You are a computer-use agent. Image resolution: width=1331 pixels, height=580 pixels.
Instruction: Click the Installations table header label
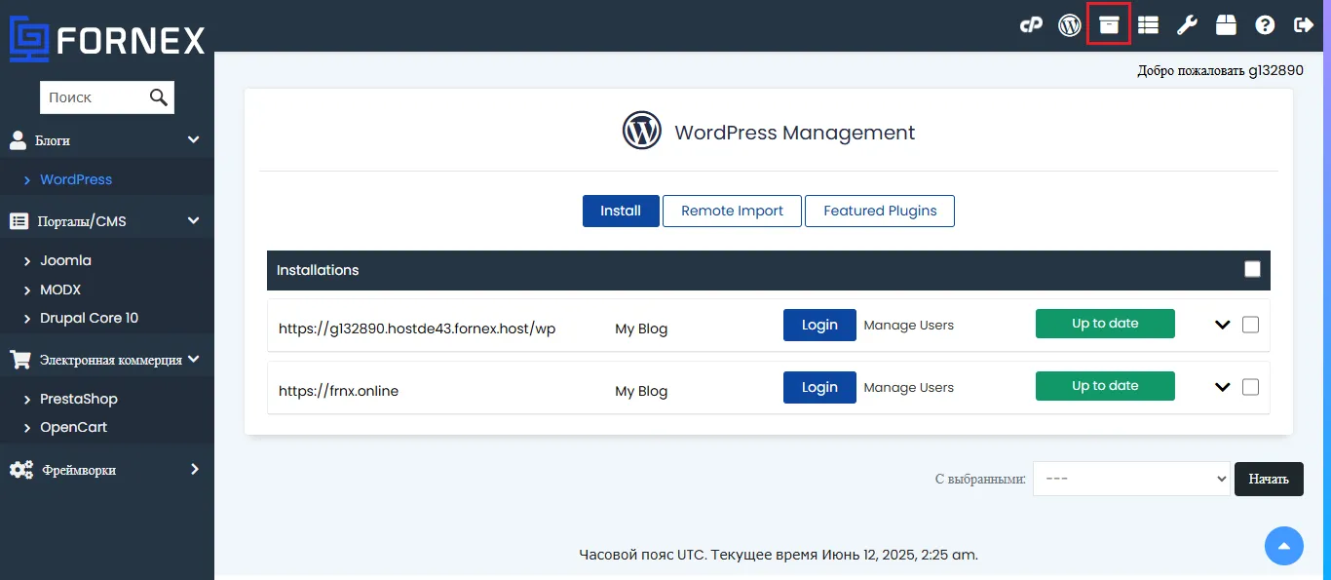(x=318, y=270)
